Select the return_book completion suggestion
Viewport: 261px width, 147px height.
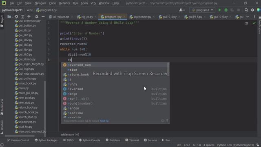tap(115, 74)
